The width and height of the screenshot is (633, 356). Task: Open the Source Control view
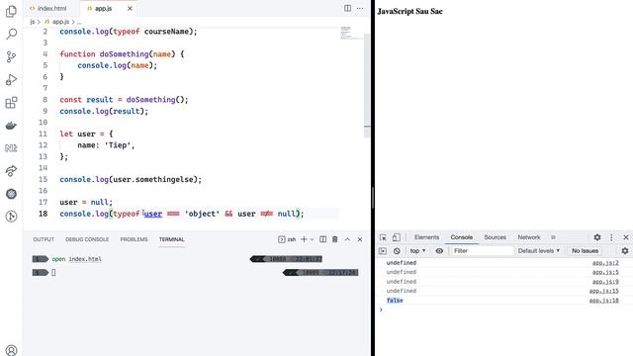(11, 56)
